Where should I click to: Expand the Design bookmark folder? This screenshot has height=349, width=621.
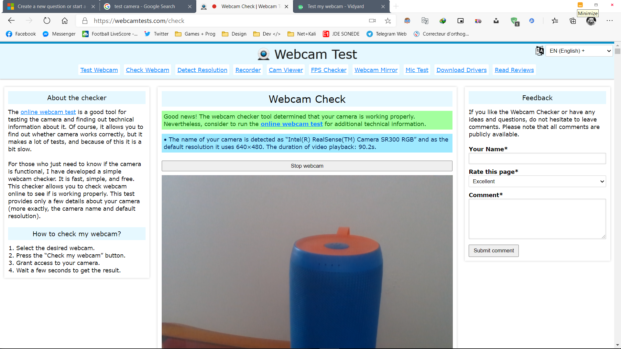point(234,34)
